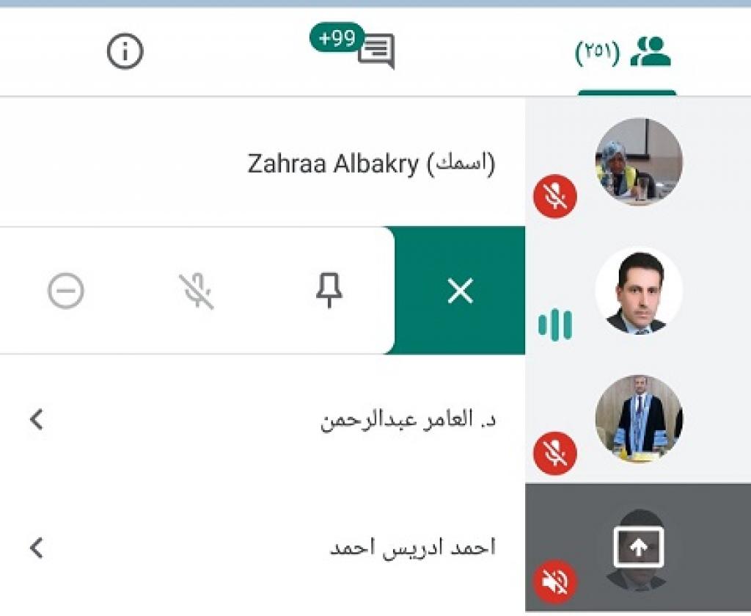Select the Zahraa Albakry name row
751x616 pixels.
263,162
